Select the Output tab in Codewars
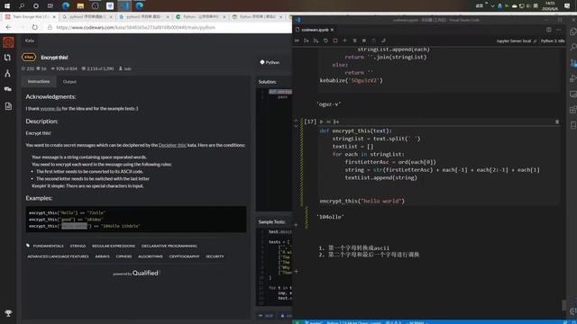Viewport: 577px width, 324px height. click(69, 82)
